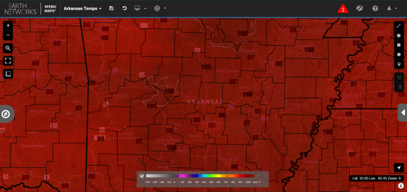Select the draw circle tool
This screenshot has width=407, height=192.
click(x=399, y=54)
